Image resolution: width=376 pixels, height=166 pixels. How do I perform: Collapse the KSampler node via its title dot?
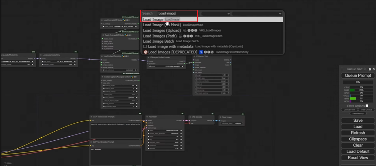(x=147, y=116)
